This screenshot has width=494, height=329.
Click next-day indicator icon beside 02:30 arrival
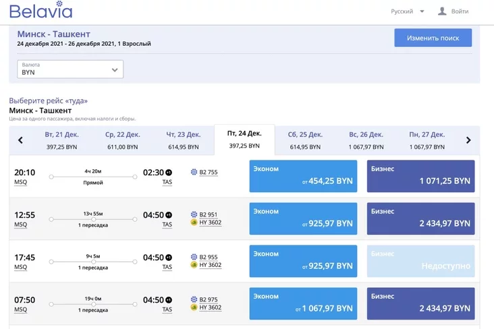(169, 173)
